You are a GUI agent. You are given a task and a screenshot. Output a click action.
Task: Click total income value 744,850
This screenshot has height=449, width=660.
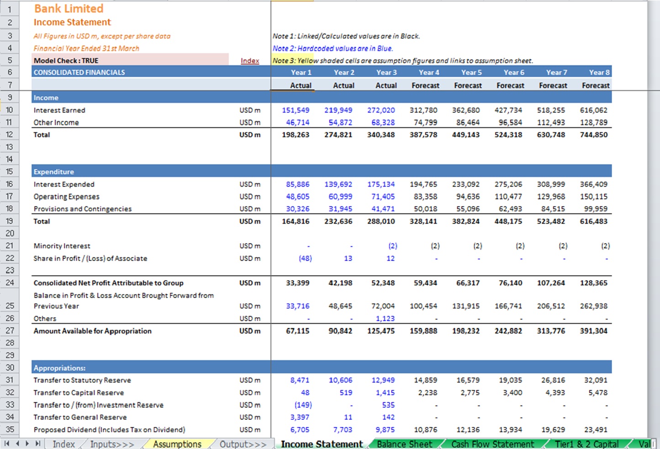coord(594,135)
